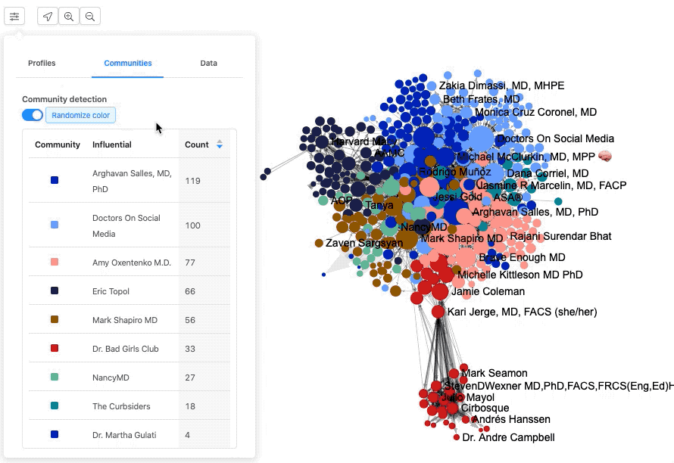The width and height of the screenshot is (674, 463).
Task: Click the brown swatch for Mark Shapiro MD
Action: coord(55,319)
